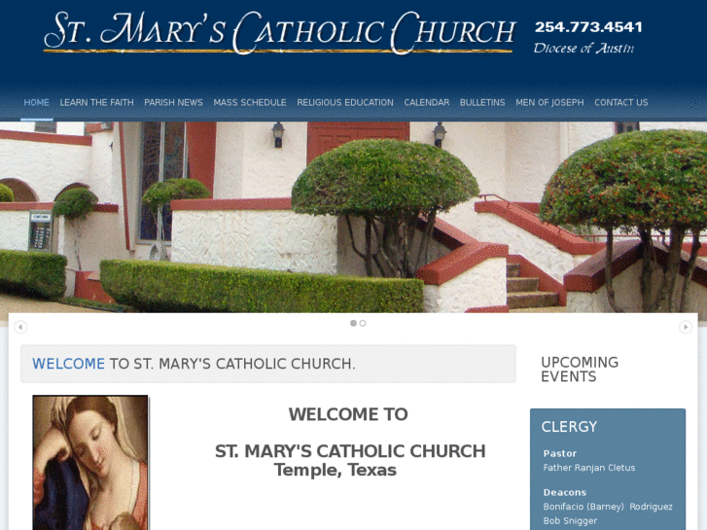Click the previous slide arrow icon
Viewport: 707px width, 530px height.
(x=20, y=327)
